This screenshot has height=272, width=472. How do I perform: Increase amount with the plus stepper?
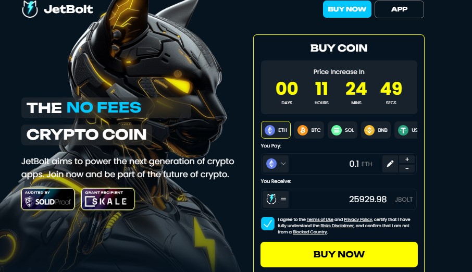tap(407, 159)
